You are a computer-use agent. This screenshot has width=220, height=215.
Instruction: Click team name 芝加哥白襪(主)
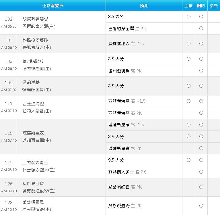[x=37, y=140]
